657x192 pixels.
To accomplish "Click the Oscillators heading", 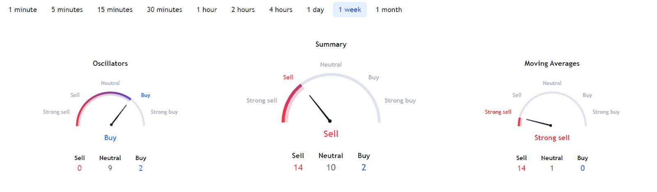I will (x=110, y=63).
